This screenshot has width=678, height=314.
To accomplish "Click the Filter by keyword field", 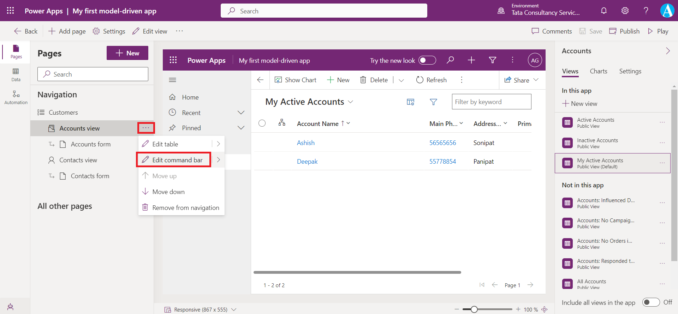I will (x=491, y=102).
